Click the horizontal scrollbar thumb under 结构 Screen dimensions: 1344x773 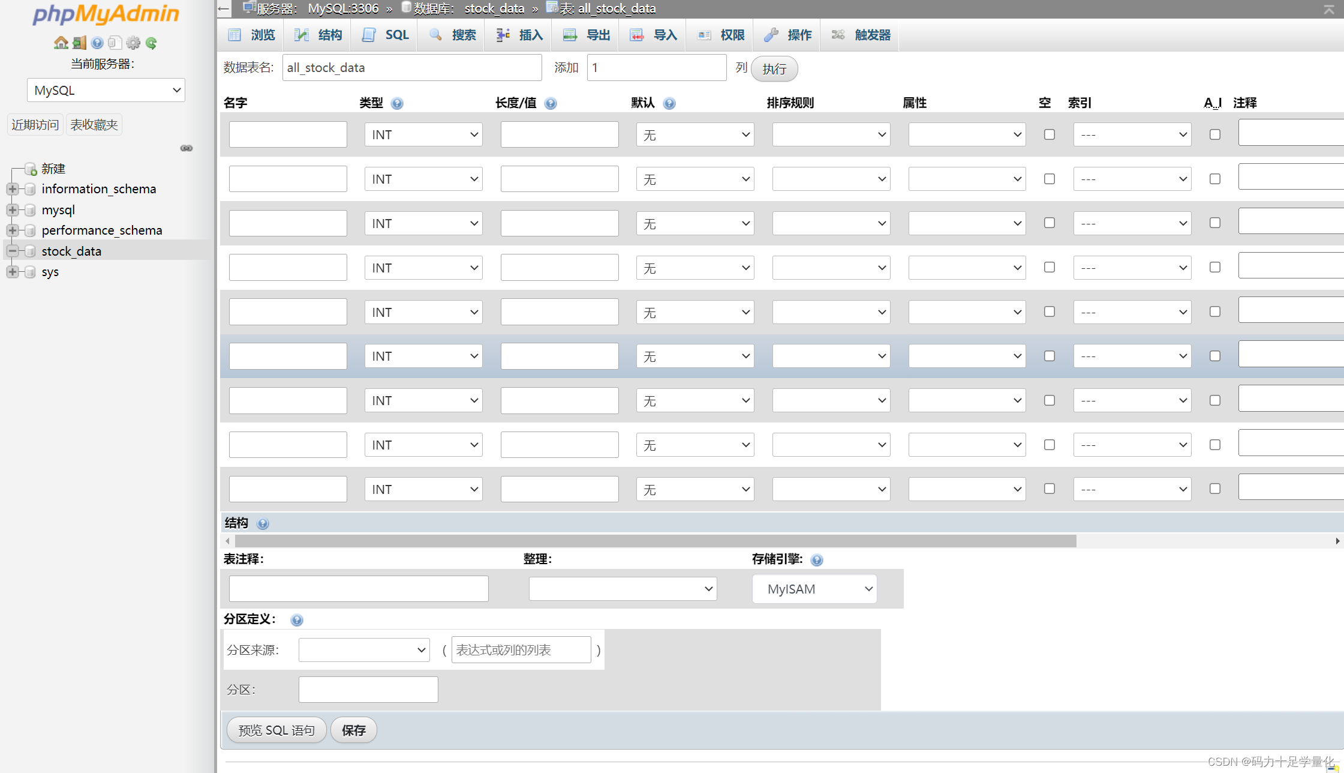(x=656, y=541)
